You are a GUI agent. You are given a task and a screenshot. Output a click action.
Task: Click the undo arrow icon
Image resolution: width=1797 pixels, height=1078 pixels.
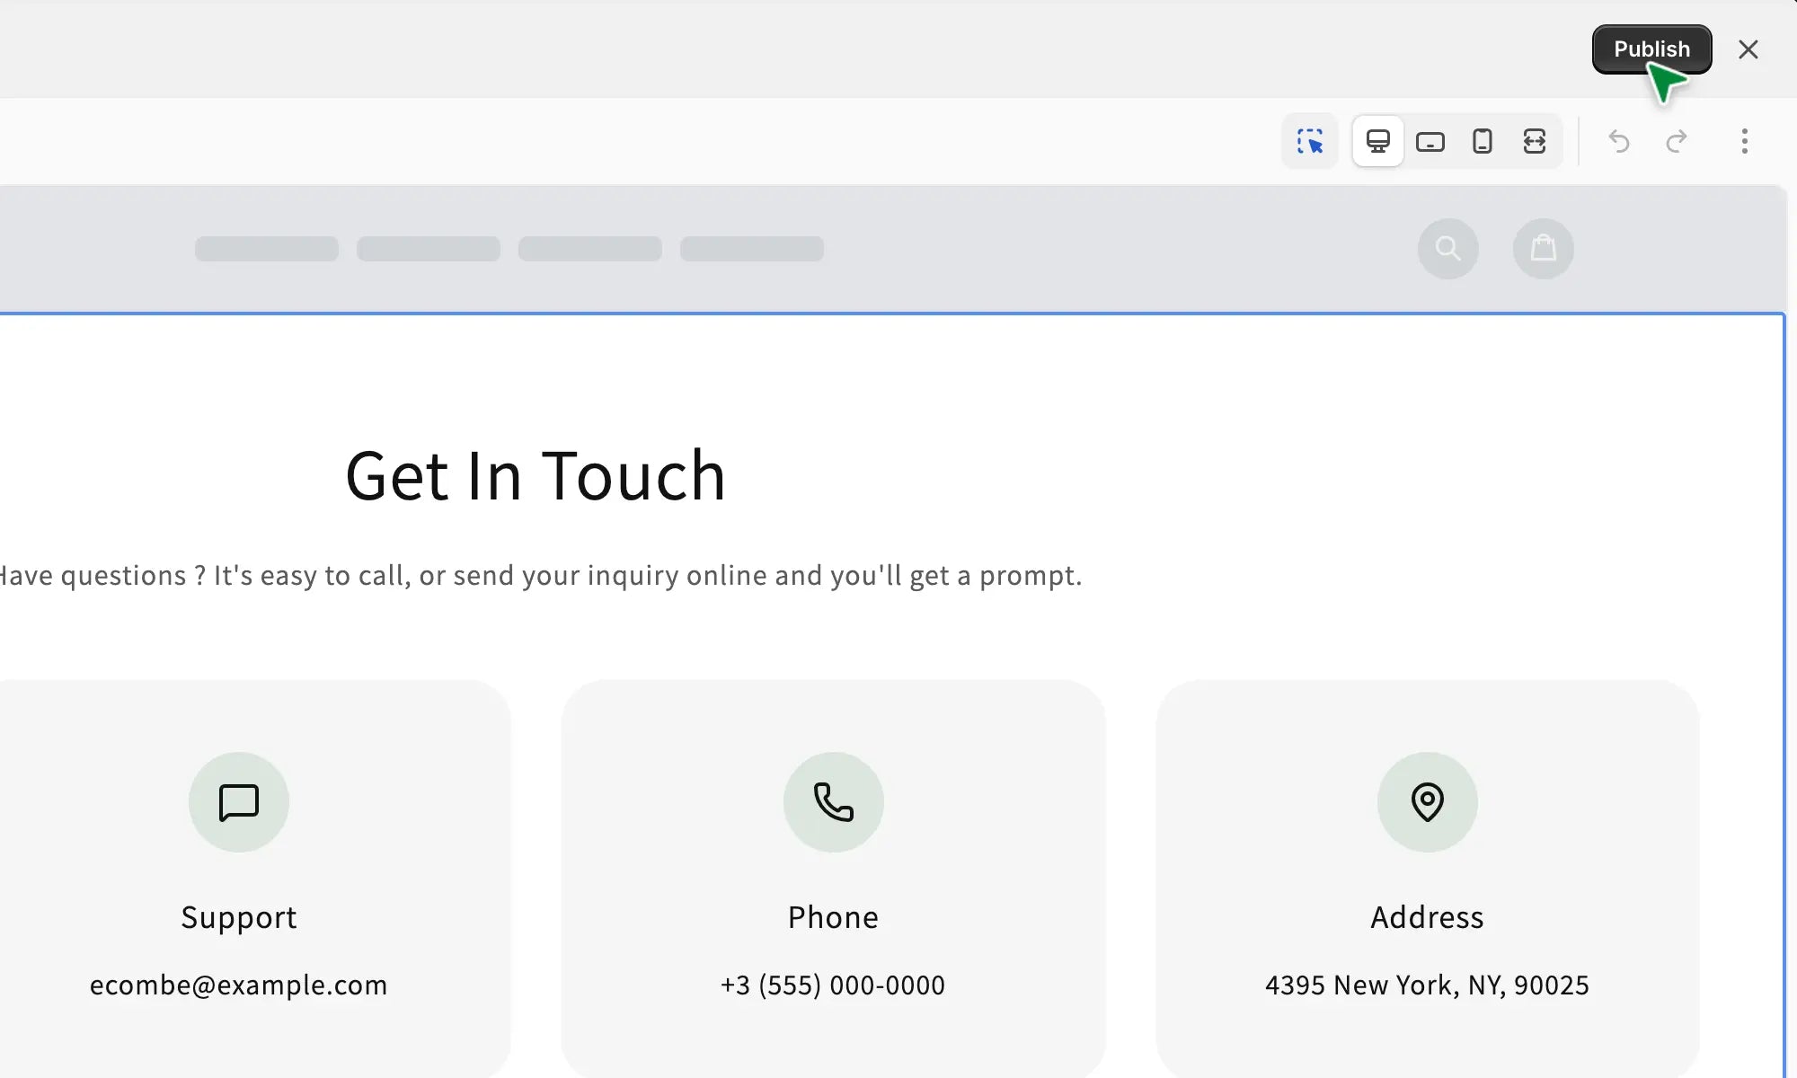pyautogui.click(x=1619, y=142)
